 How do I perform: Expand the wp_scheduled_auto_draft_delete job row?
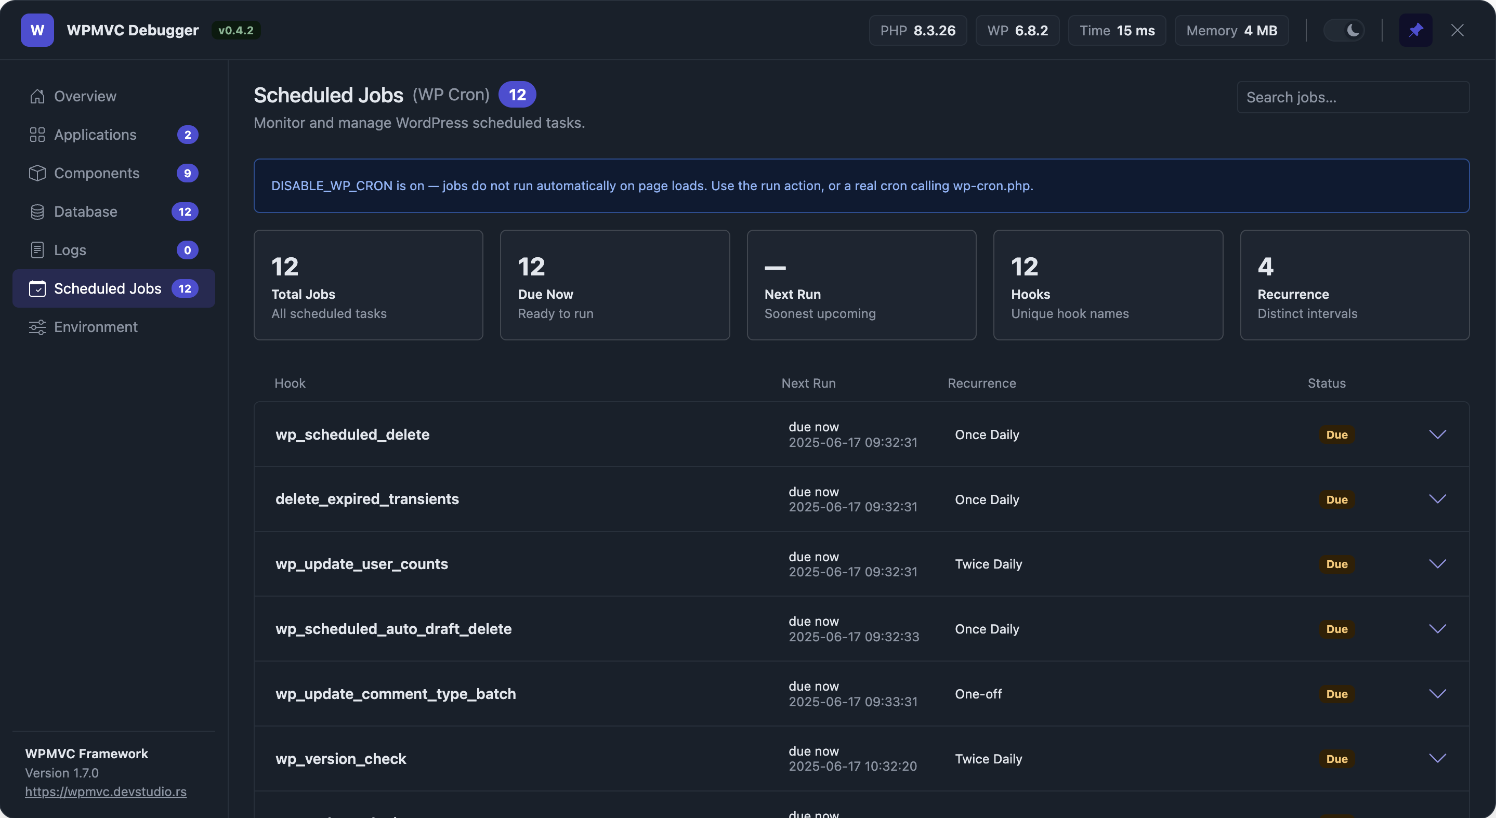(x=1437, y=629)
